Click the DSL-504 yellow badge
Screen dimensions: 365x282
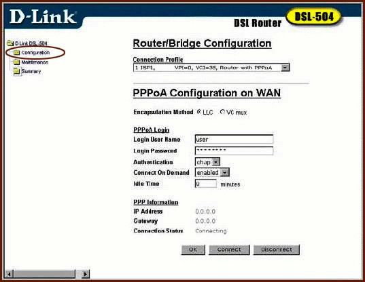point(313,17)
